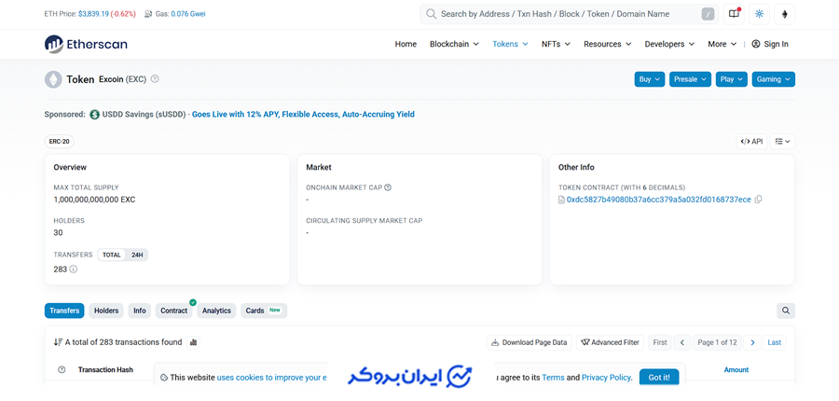Open the Analytics tab

click(x=216, y=311)
